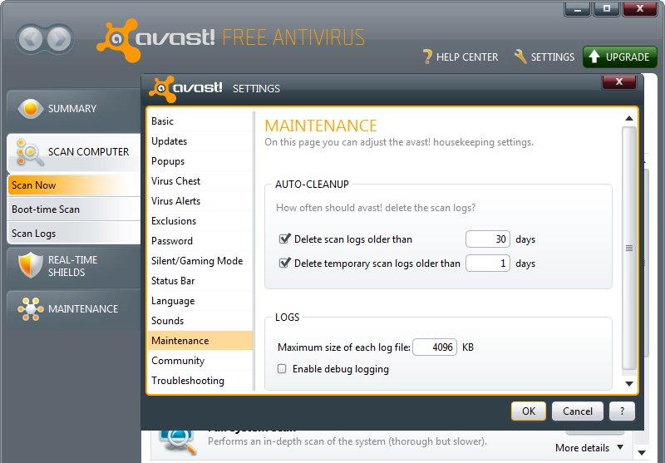665x463 pixels.
Task: Click the Help Center question mark icon
Action: (x=427, y=57)
